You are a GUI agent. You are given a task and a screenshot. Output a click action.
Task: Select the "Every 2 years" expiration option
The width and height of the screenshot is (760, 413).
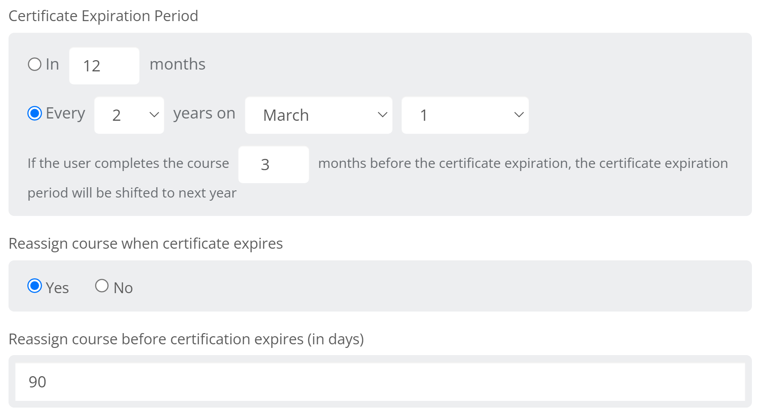[x=34, y=114]
